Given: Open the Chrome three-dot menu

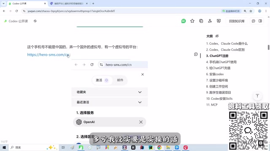Looking at the screenshot, I should tap(266, 11).
